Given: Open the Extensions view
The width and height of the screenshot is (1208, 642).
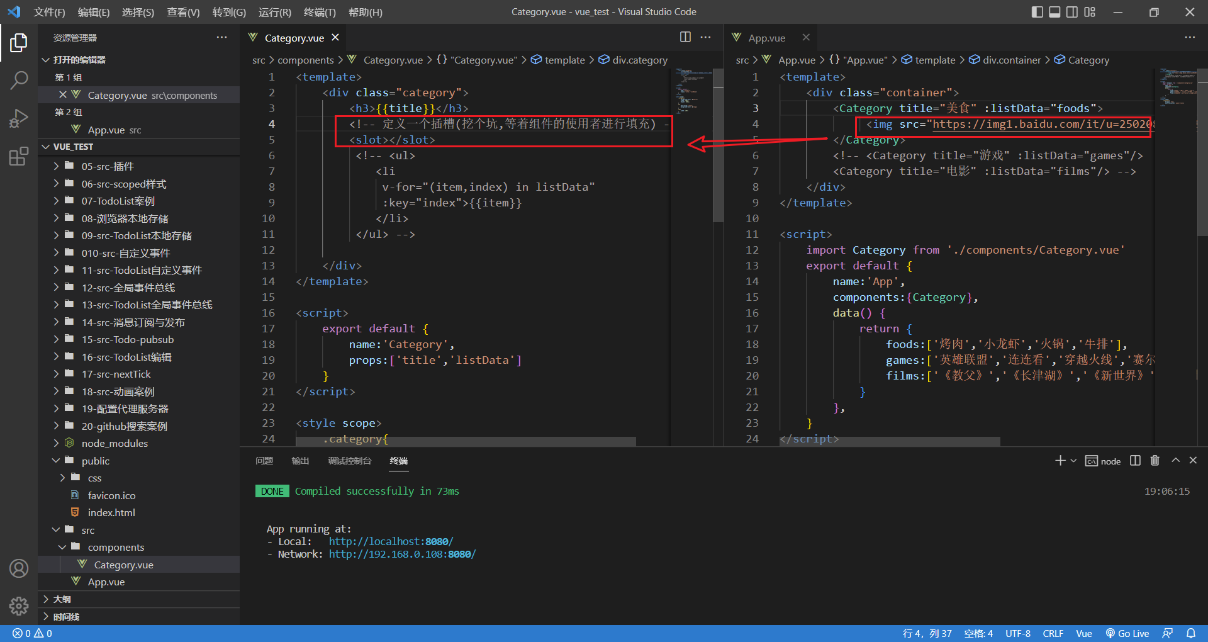Looking at the screenshot, I should click(x=19, y=156).
